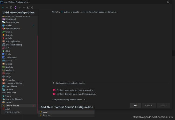The image size is (175, 120).
Task: Select Kotlin configuration type
Action: (8, 54)
